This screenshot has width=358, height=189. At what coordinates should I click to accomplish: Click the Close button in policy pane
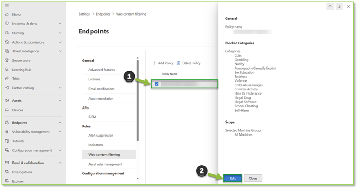coord(253,178)
